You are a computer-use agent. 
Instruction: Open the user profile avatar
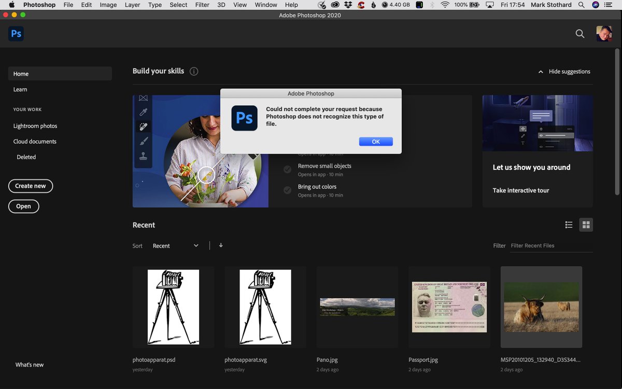click(604, 34)
